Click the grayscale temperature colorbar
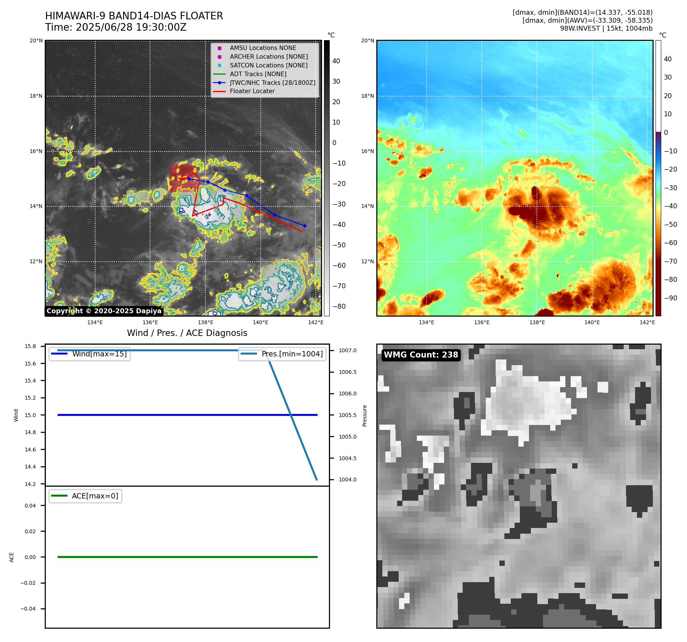This screenshot has height=642, width=687. point(327,178)
